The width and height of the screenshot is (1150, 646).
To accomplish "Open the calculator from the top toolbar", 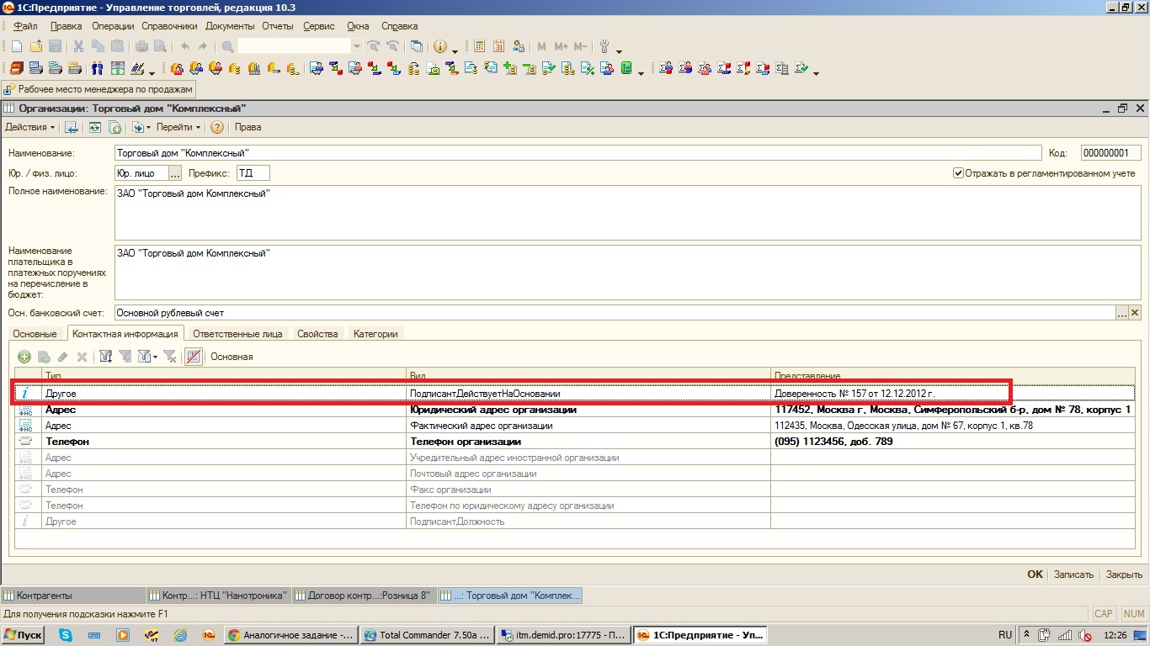I will (x=480, y=47).
